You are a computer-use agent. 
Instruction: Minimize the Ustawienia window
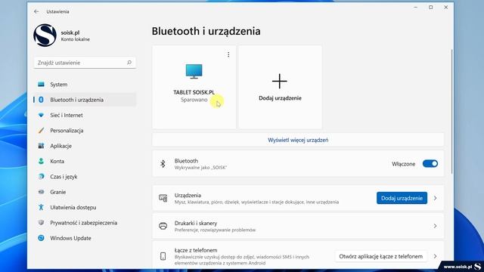(x=415, y=8)
